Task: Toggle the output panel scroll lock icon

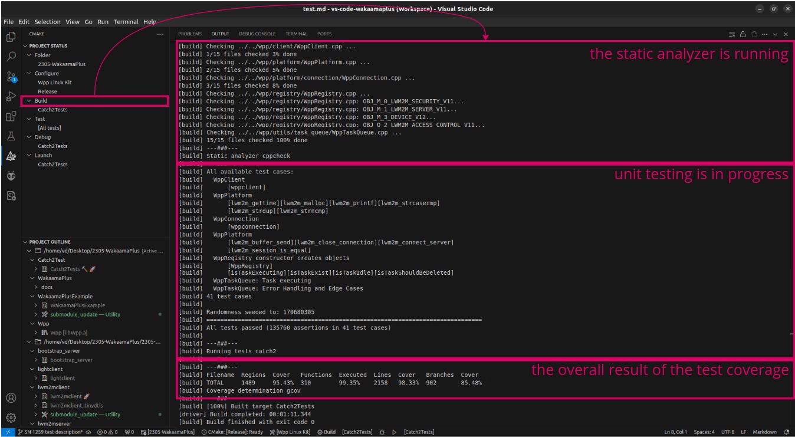Action: (743, 34)
